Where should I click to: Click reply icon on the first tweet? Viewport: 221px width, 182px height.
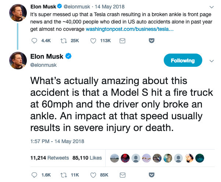(x=34, y=41)
